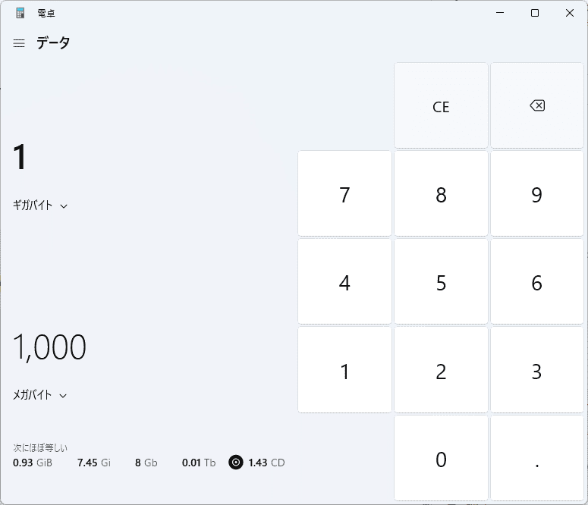Select the input value 1 field
The image size is (588, 505).
pos(20,158)
